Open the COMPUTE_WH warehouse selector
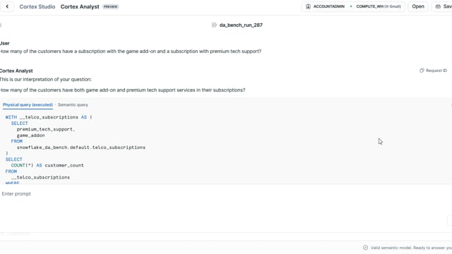Image resolution: width=452 pixels, height=254 pixels. pyautogui.click(x=379, y=6)
